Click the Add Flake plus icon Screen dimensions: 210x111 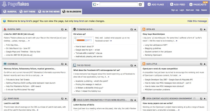point(149,4)
